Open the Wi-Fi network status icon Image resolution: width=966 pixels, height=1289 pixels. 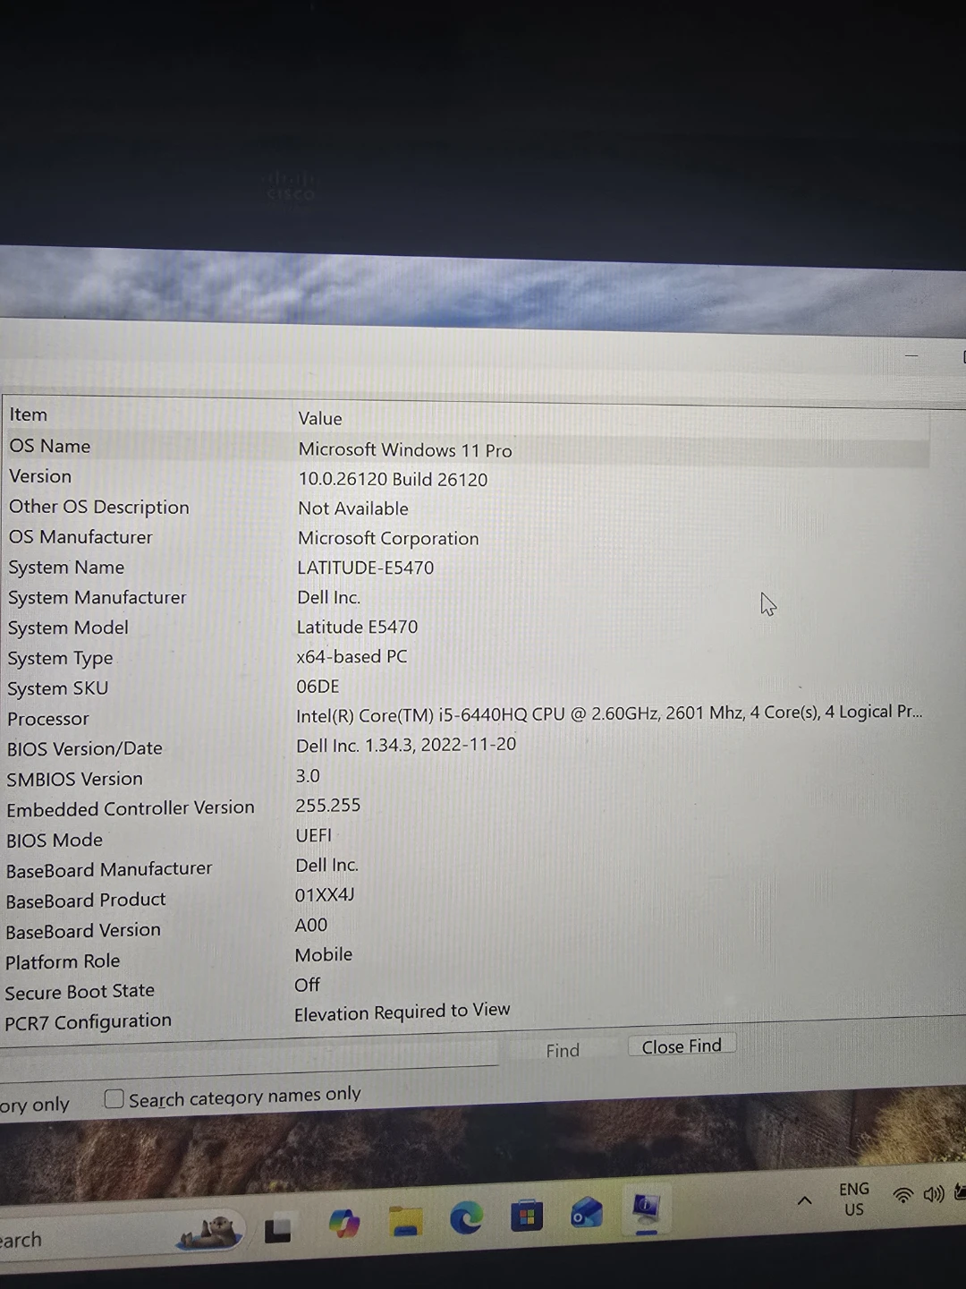pos(903,1195)
